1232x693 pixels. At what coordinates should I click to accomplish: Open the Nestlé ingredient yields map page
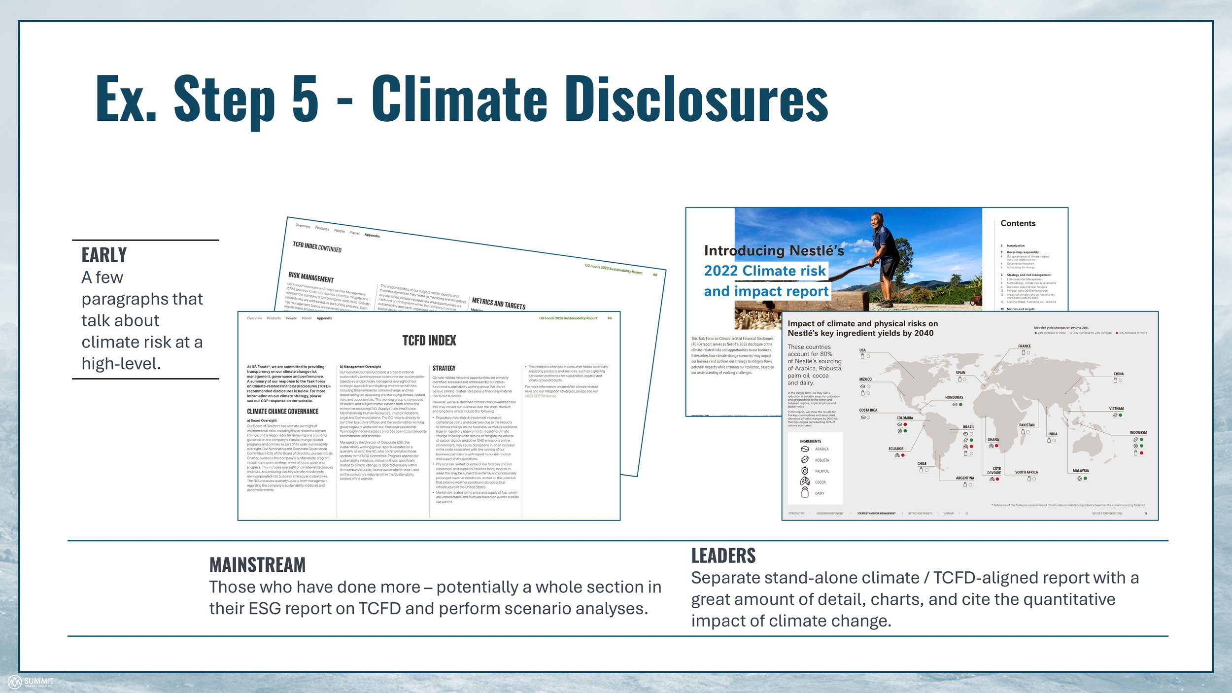[970, 416]
